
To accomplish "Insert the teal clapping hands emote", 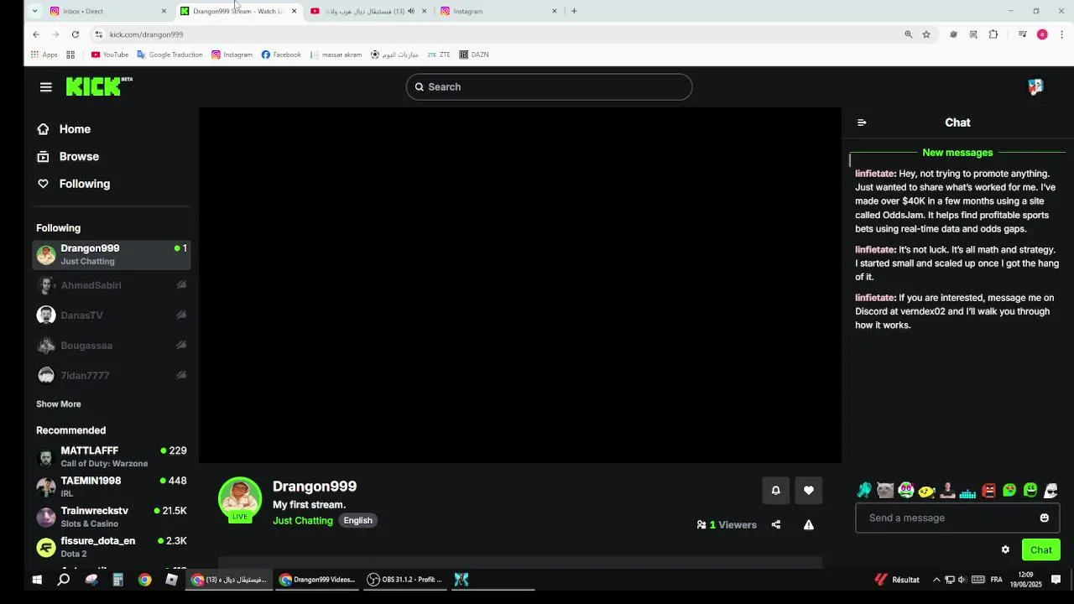I will (x=864, y=491).
